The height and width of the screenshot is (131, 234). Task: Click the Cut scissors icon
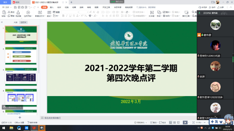[9, 12]
